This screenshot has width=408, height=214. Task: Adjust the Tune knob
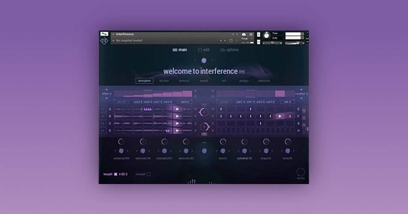[266, 36]
